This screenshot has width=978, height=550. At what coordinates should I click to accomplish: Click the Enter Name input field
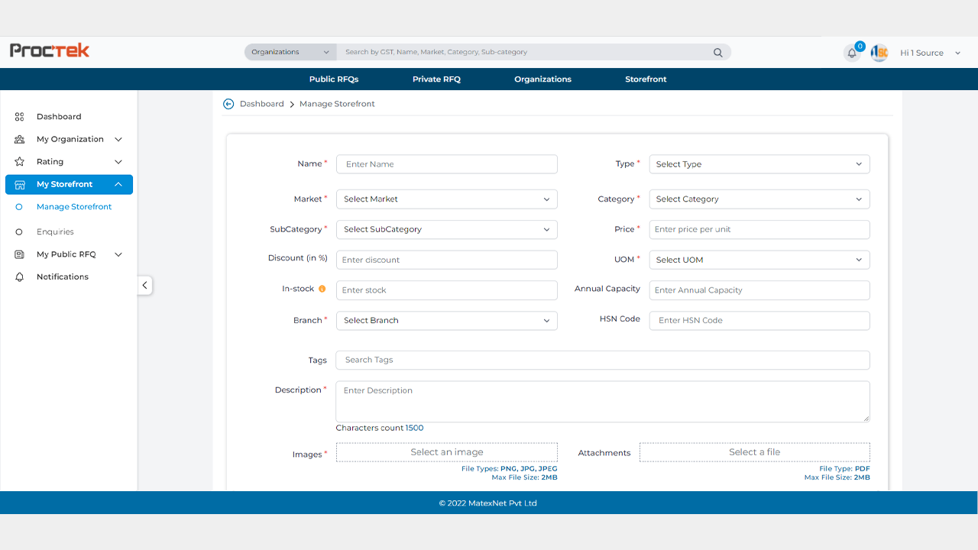pyautogui.click(x=446, y=164)
